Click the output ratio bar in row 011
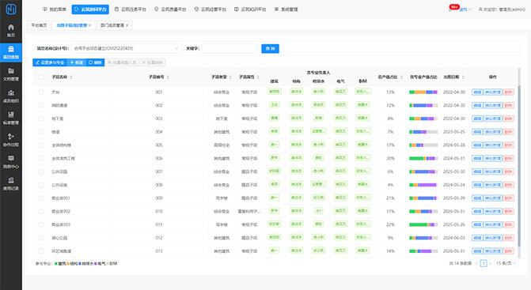Viewport: 531px width, 290px height. (423, 224)
